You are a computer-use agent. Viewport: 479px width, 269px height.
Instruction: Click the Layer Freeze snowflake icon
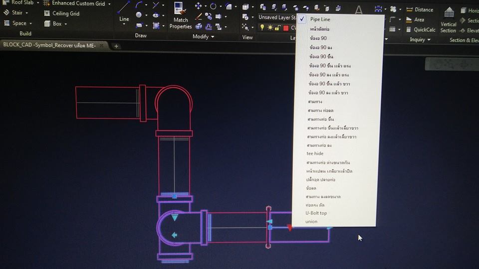pos(296,7)
